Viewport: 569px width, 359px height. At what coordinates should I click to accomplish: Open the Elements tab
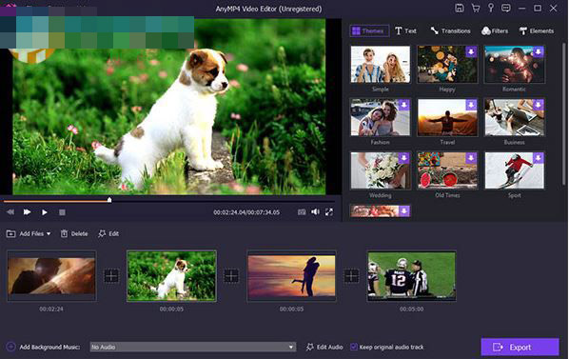pos(537,30)
